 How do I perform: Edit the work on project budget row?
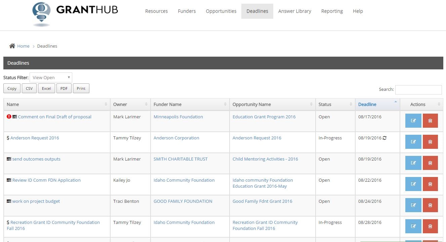[413, 205]
